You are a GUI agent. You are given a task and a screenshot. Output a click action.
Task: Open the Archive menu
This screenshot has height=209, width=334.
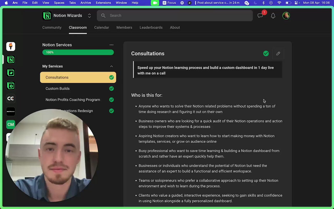pos(86,3)
